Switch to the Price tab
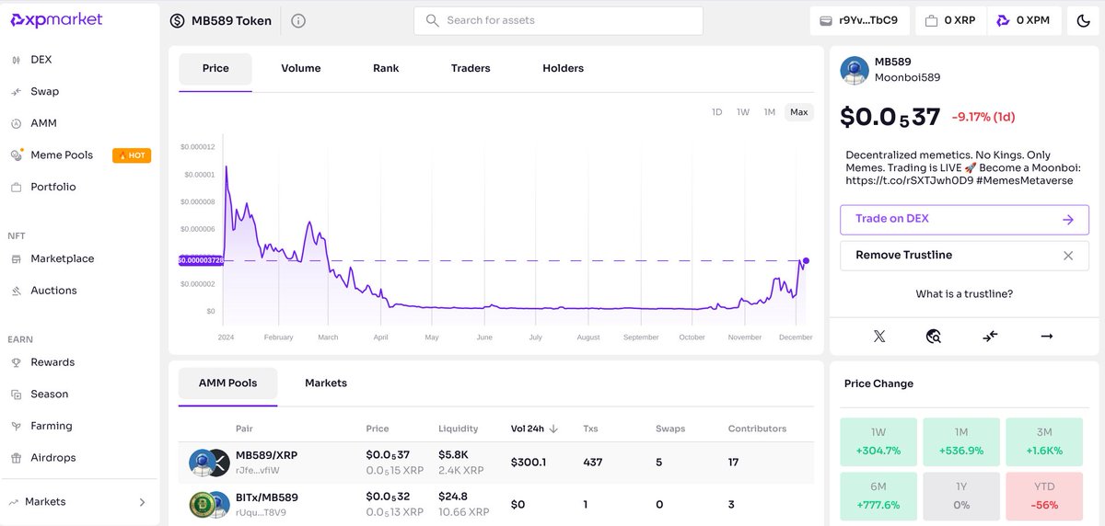The height and width of the screenshot is (526, 1105). tap(215, 68)
